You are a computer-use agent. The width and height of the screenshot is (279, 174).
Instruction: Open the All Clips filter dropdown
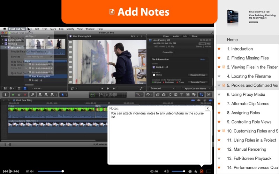pos(30,36)
